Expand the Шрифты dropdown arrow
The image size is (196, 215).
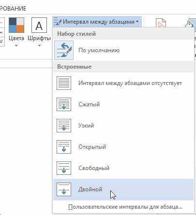point(39,46)
